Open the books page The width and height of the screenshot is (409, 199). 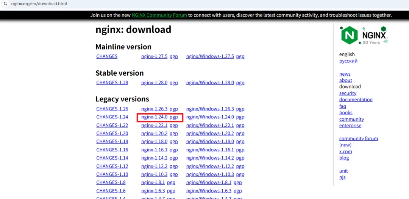(x=346, y=112)
